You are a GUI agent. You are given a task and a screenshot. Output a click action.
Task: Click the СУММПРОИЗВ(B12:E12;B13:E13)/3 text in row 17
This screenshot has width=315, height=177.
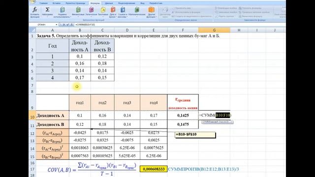pos(203,169)
